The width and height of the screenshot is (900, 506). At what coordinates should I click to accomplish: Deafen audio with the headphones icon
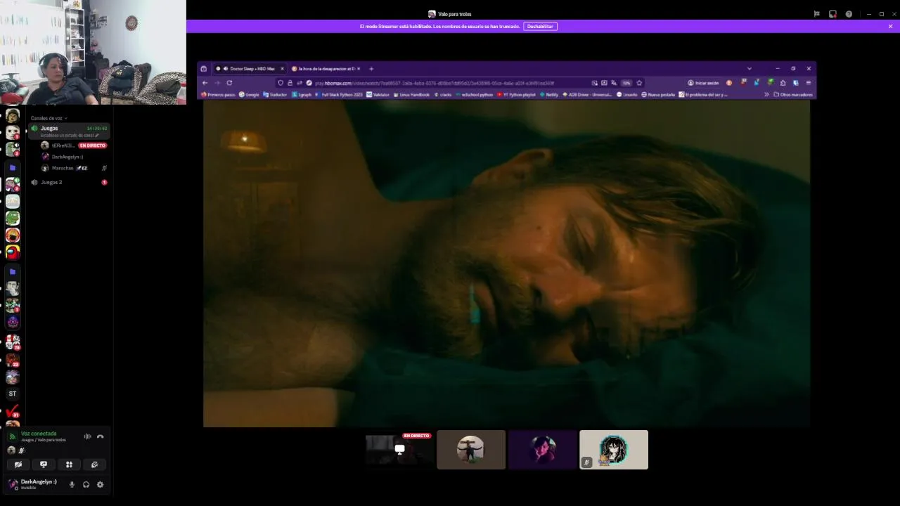(x=86, y=484)
